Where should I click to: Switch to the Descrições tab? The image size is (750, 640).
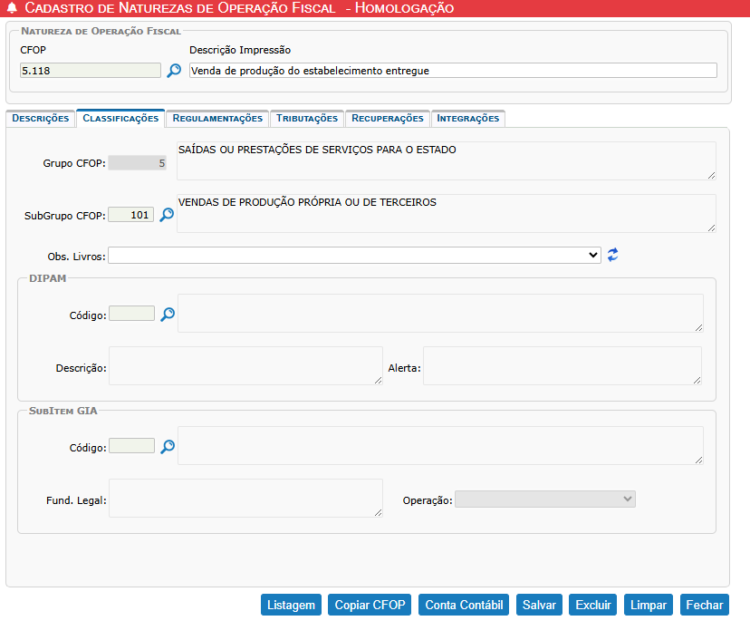click(41, 118)
